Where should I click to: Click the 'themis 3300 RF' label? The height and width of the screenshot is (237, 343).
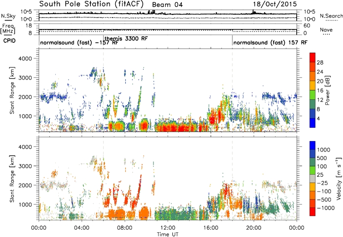(x=126, y=39)
